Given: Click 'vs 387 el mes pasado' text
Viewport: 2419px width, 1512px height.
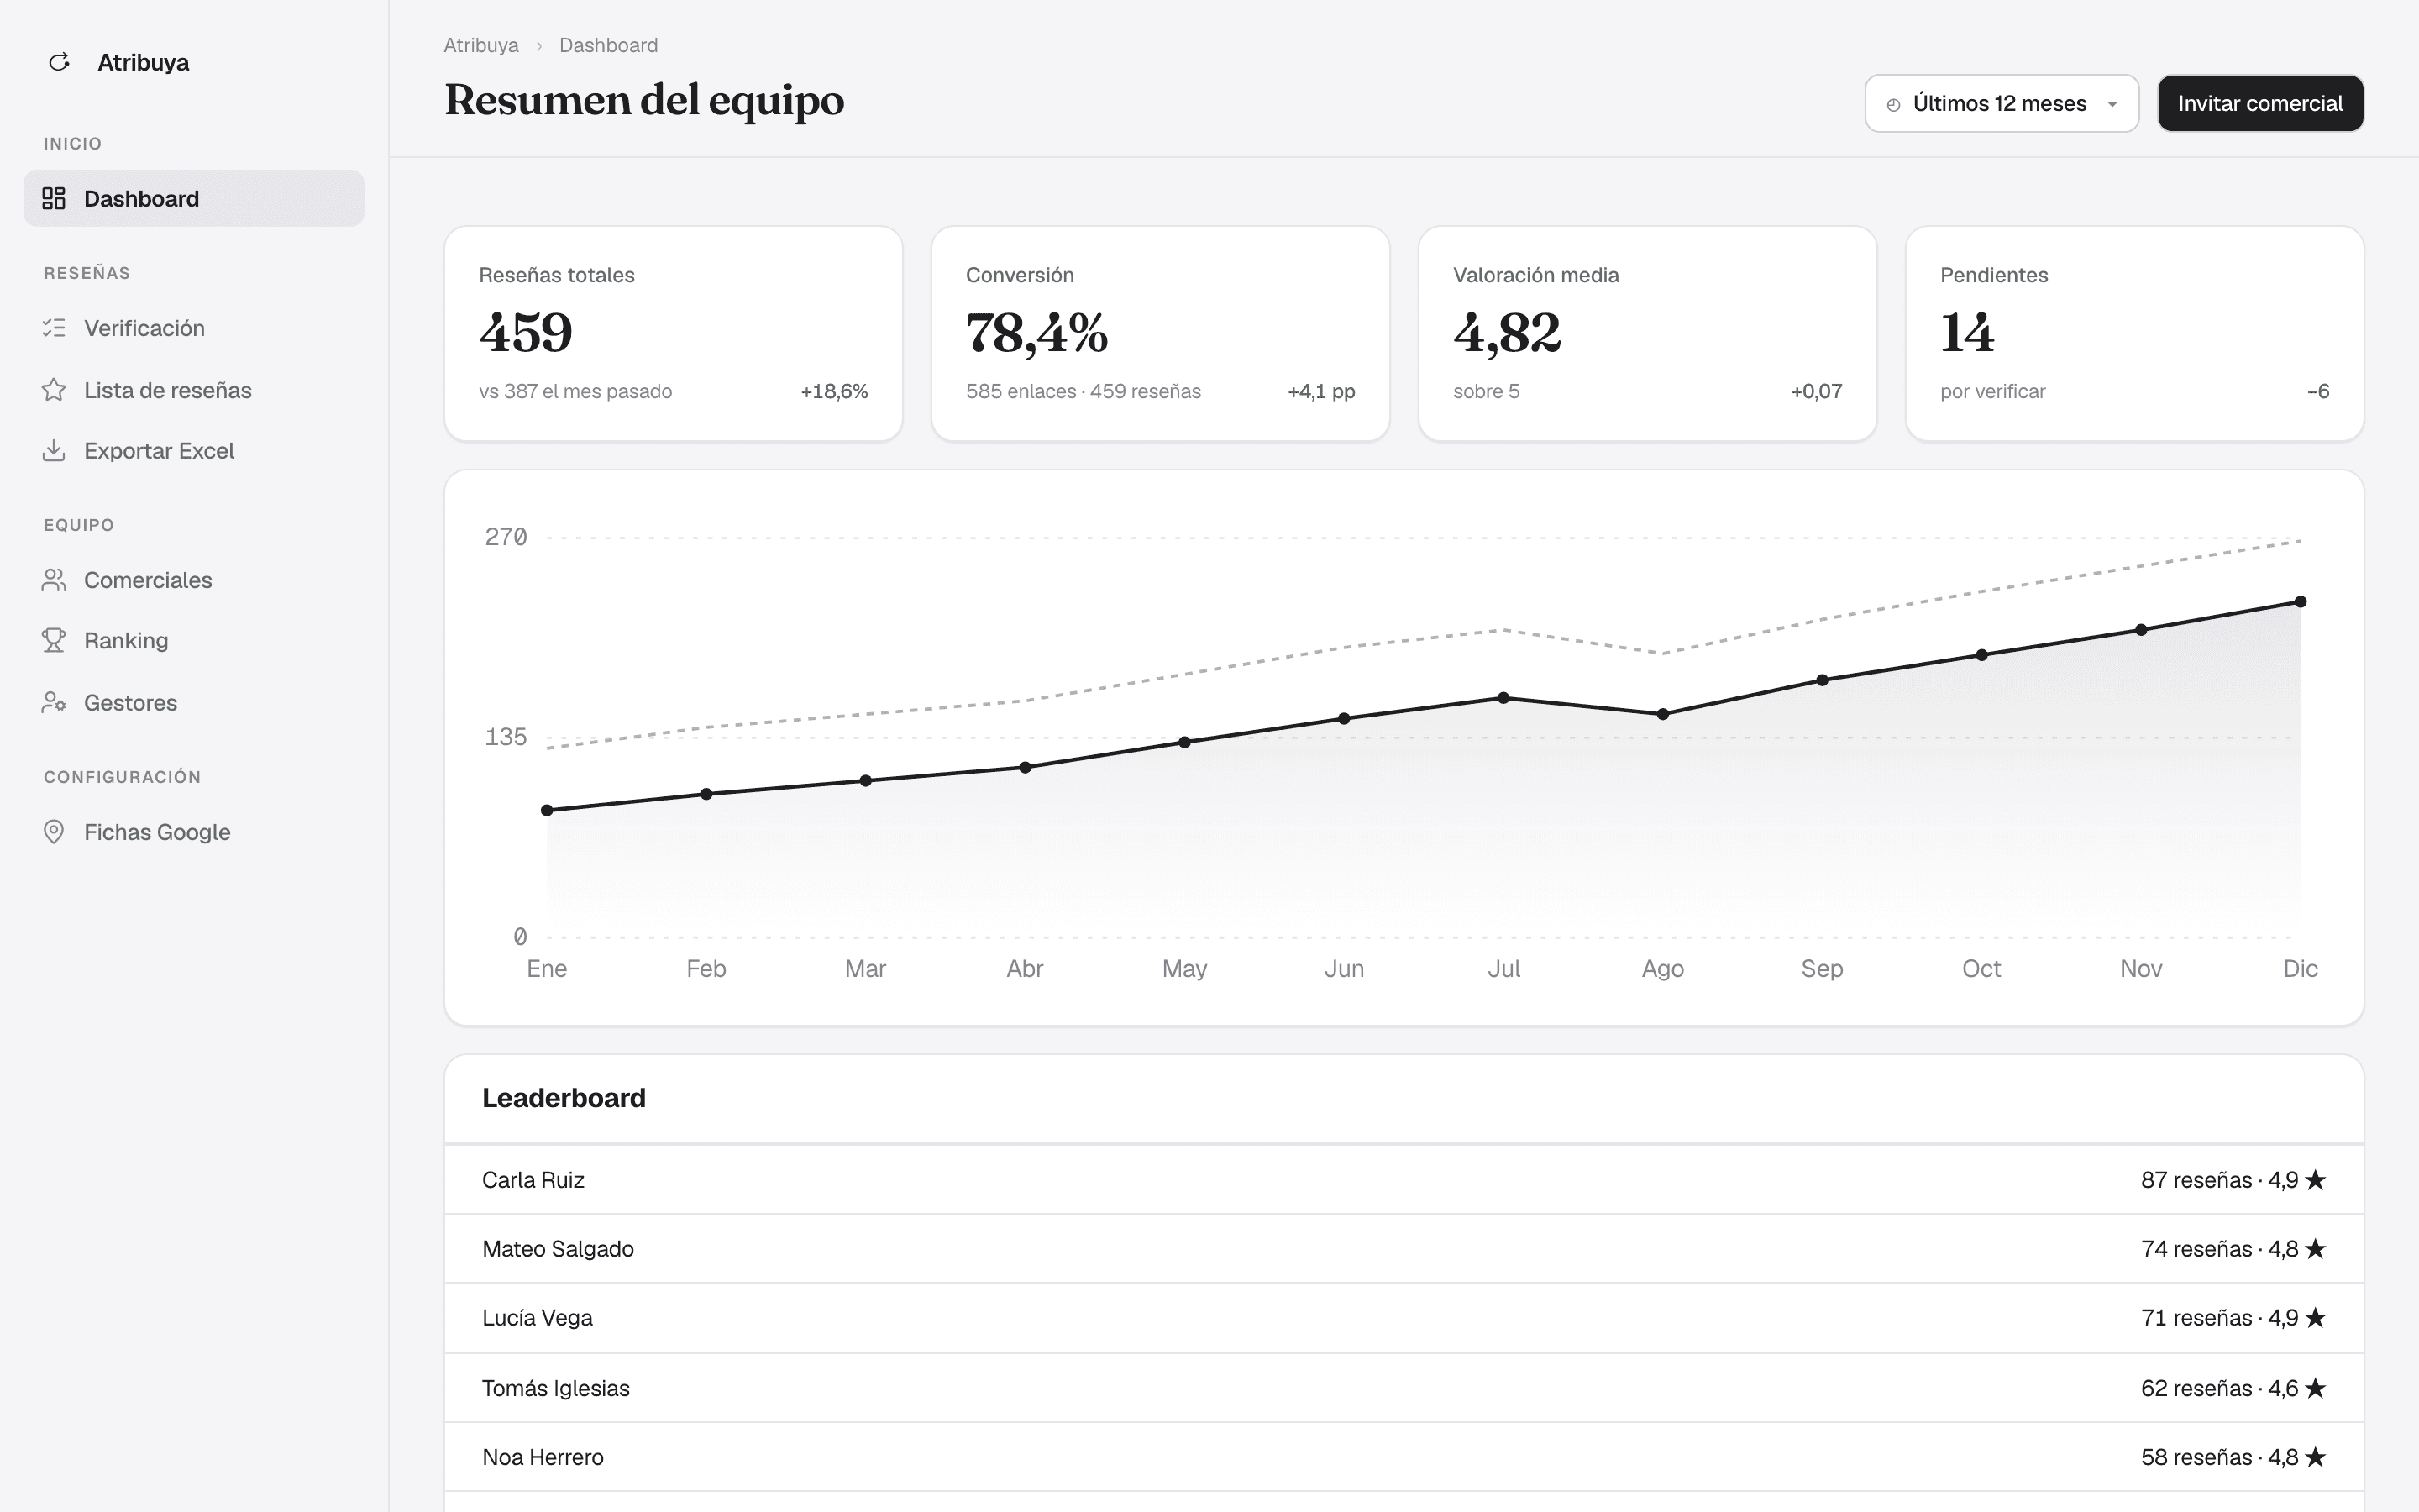Looking at the screenshot, I should coord(575,391).
